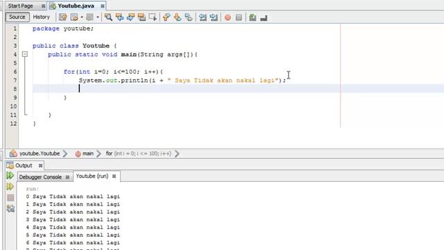This screenshot has height=250, width=444.
Task: Click the Comment code icon
Action: (253, 17)
